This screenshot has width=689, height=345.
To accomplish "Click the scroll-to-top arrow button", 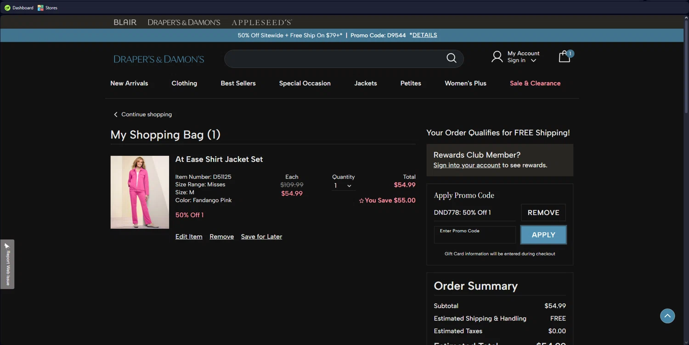I will coord(667,316).
